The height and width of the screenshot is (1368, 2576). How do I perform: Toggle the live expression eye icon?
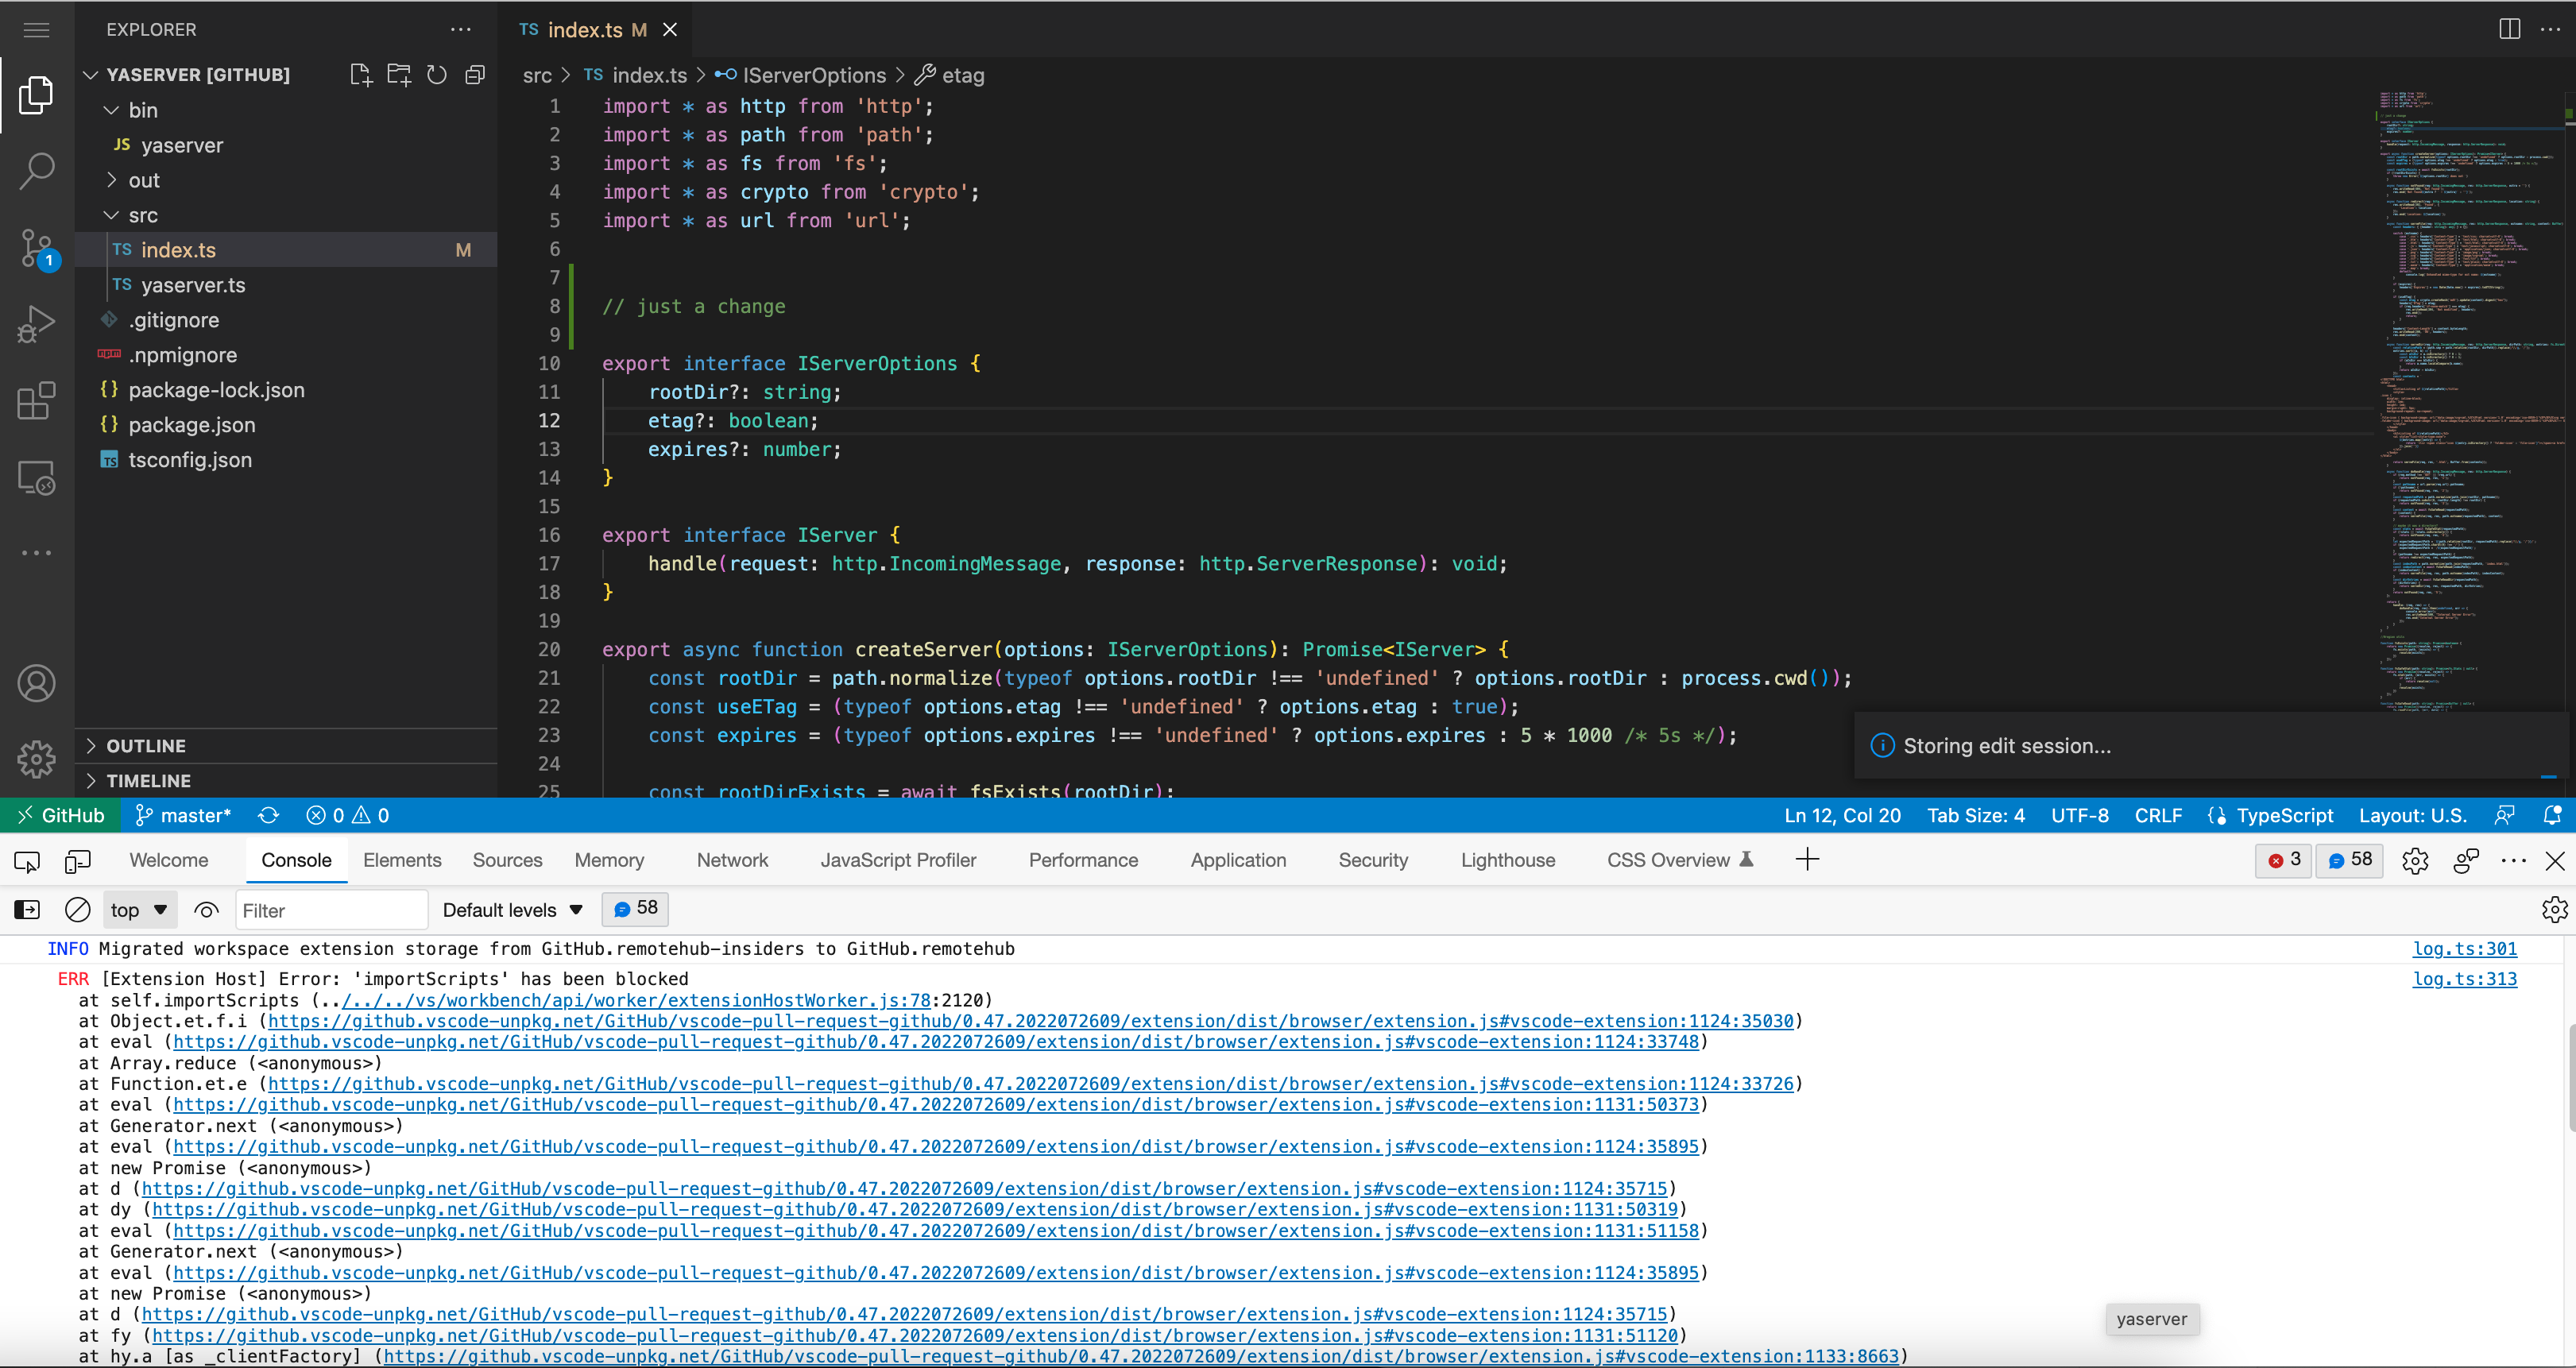pyautogui.click(x=205, y=910)
